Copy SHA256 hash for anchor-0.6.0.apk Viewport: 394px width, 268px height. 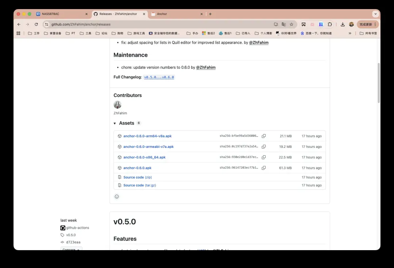click(x=263, y=168)
